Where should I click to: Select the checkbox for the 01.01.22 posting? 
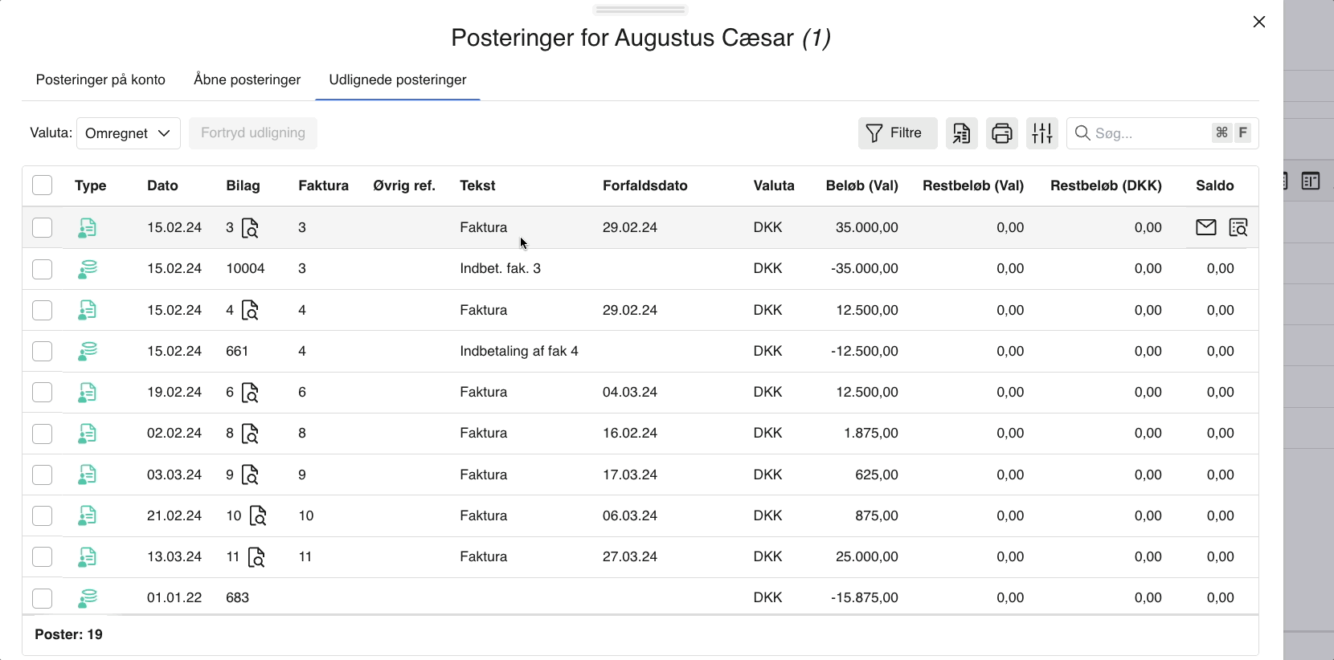pyautogui.click(x=42, y=597)
